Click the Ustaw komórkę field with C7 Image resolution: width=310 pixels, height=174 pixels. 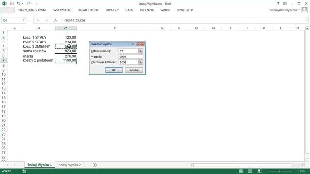[128, 51]
